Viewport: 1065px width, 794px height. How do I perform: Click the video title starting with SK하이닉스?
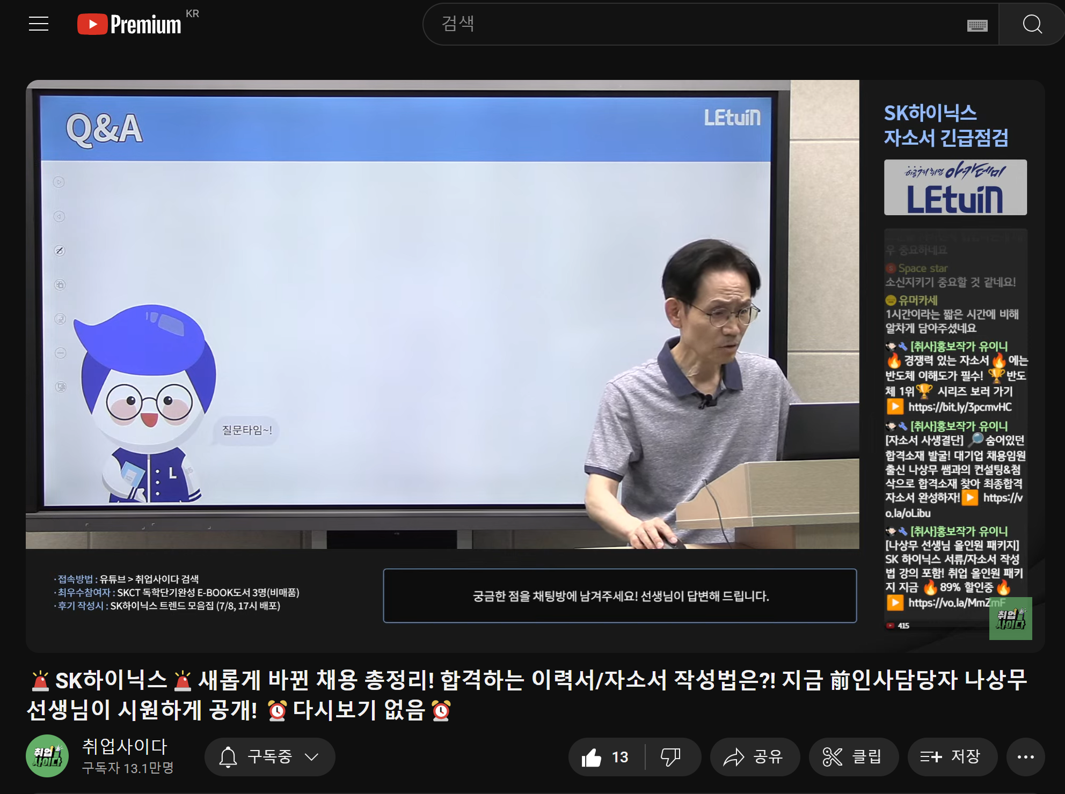(526, 695)
